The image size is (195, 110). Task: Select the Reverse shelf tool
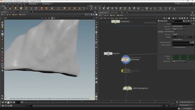click(147, 9)
